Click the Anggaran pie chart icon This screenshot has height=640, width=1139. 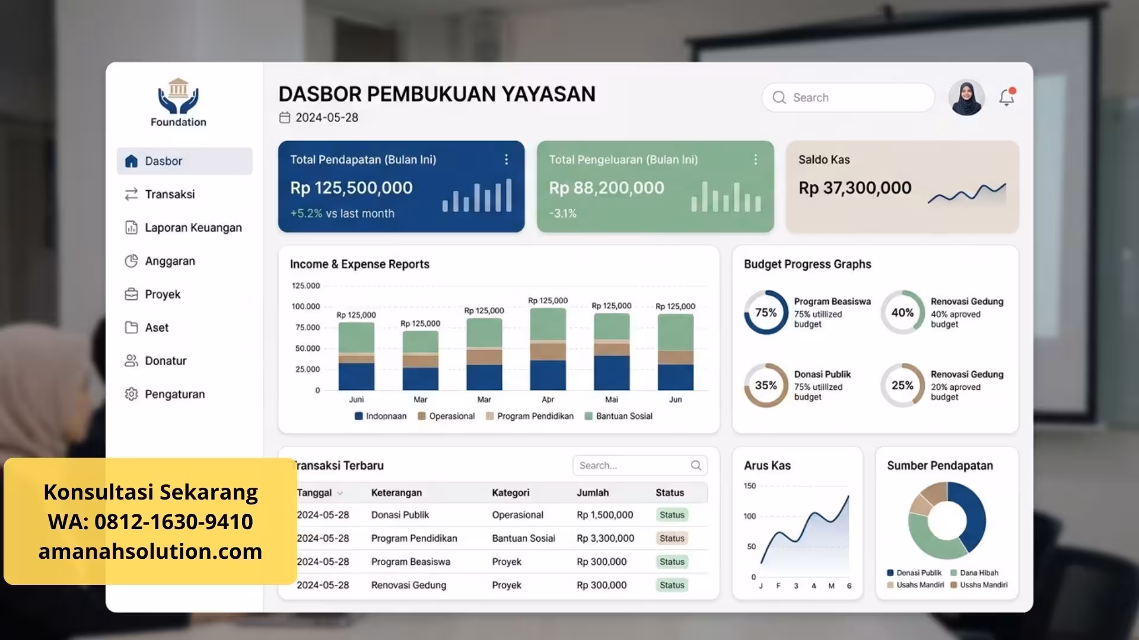[131, 261]
